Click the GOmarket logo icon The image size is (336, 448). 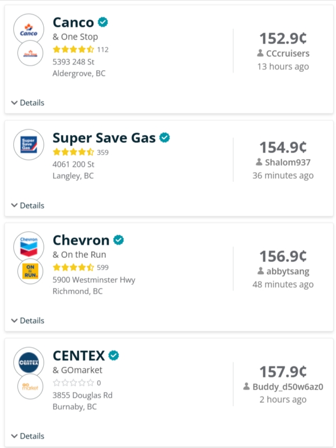(30, 386)
